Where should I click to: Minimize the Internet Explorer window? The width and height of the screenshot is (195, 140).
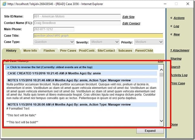click(x=165, y=4)
